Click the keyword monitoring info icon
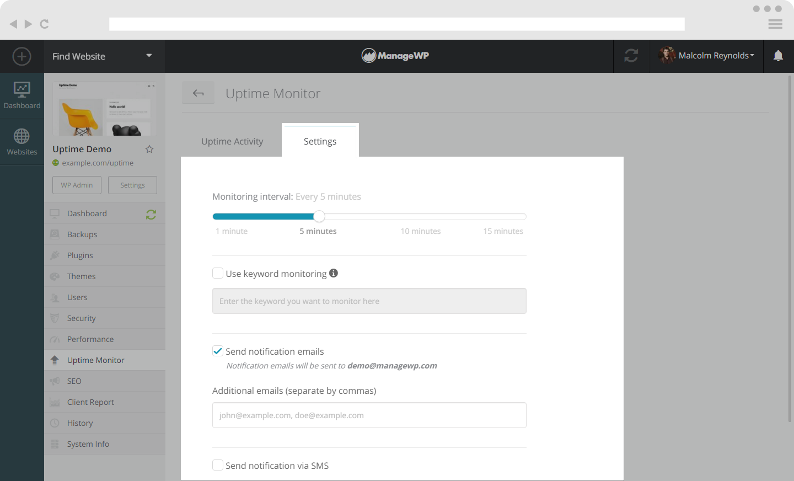 point(334,273)
